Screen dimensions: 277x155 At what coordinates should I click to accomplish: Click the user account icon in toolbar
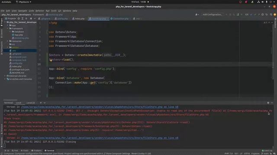[196, 15]
